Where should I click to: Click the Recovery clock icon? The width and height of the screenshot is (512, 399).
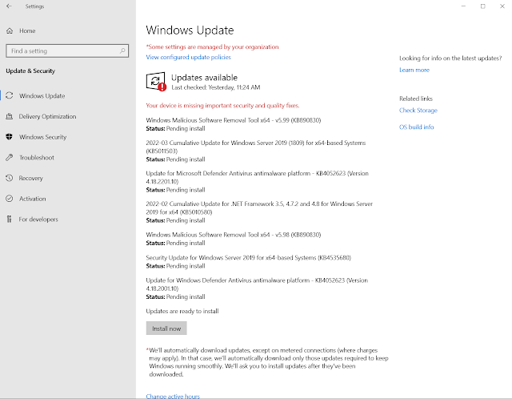coord(10,178)
